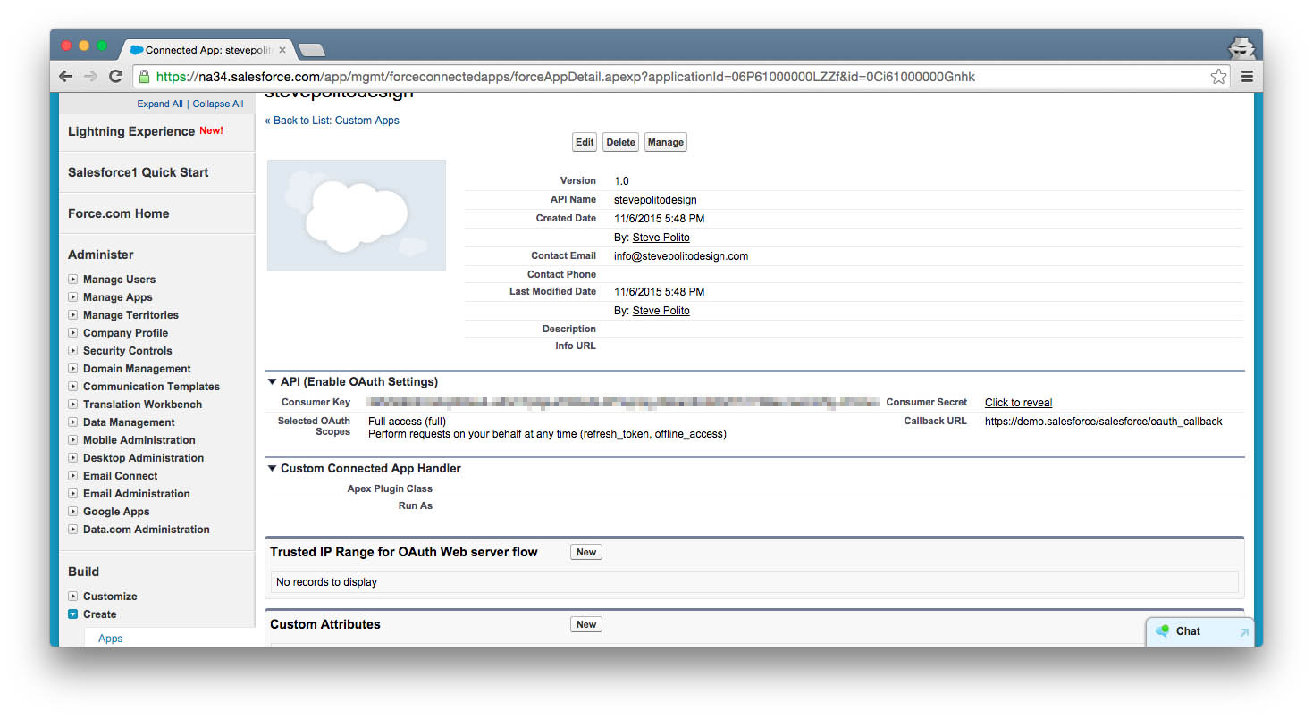
Task: Click the Expand All link
Action: [160, 104]
